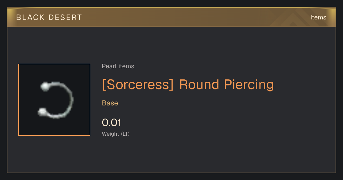The image size is (343, 180).
Task: Open the Items link in header
Action: point(318,17)
